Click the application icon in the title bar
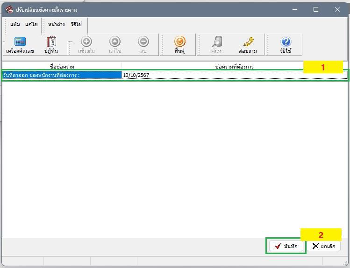The image size is (350, 268). (x=8, y=9)
